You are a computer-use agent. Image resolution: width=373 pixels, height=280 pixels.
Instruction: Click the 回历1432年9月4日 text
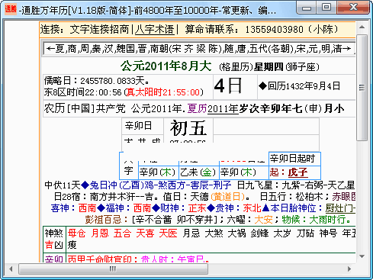pos(304,86)
